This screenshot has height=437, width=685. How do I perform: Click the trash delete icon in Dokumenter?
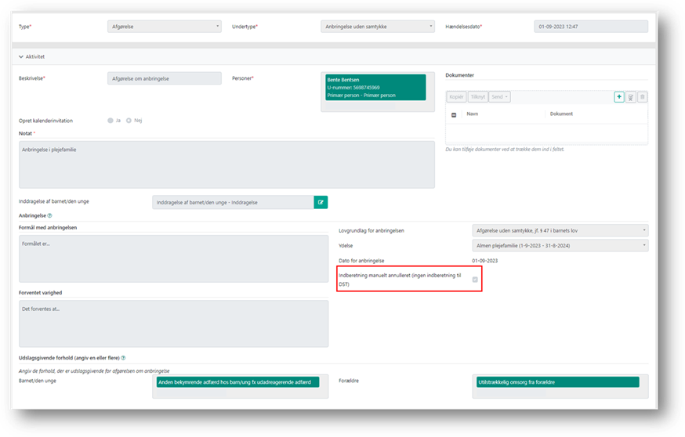pos(643,96)
